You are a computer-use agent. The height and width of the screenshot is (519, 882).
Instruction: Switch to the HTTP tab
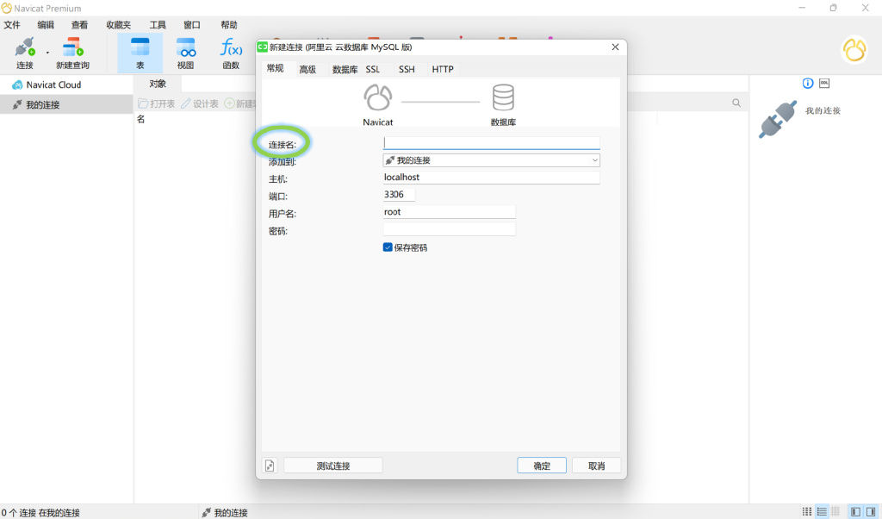(443, 69)
